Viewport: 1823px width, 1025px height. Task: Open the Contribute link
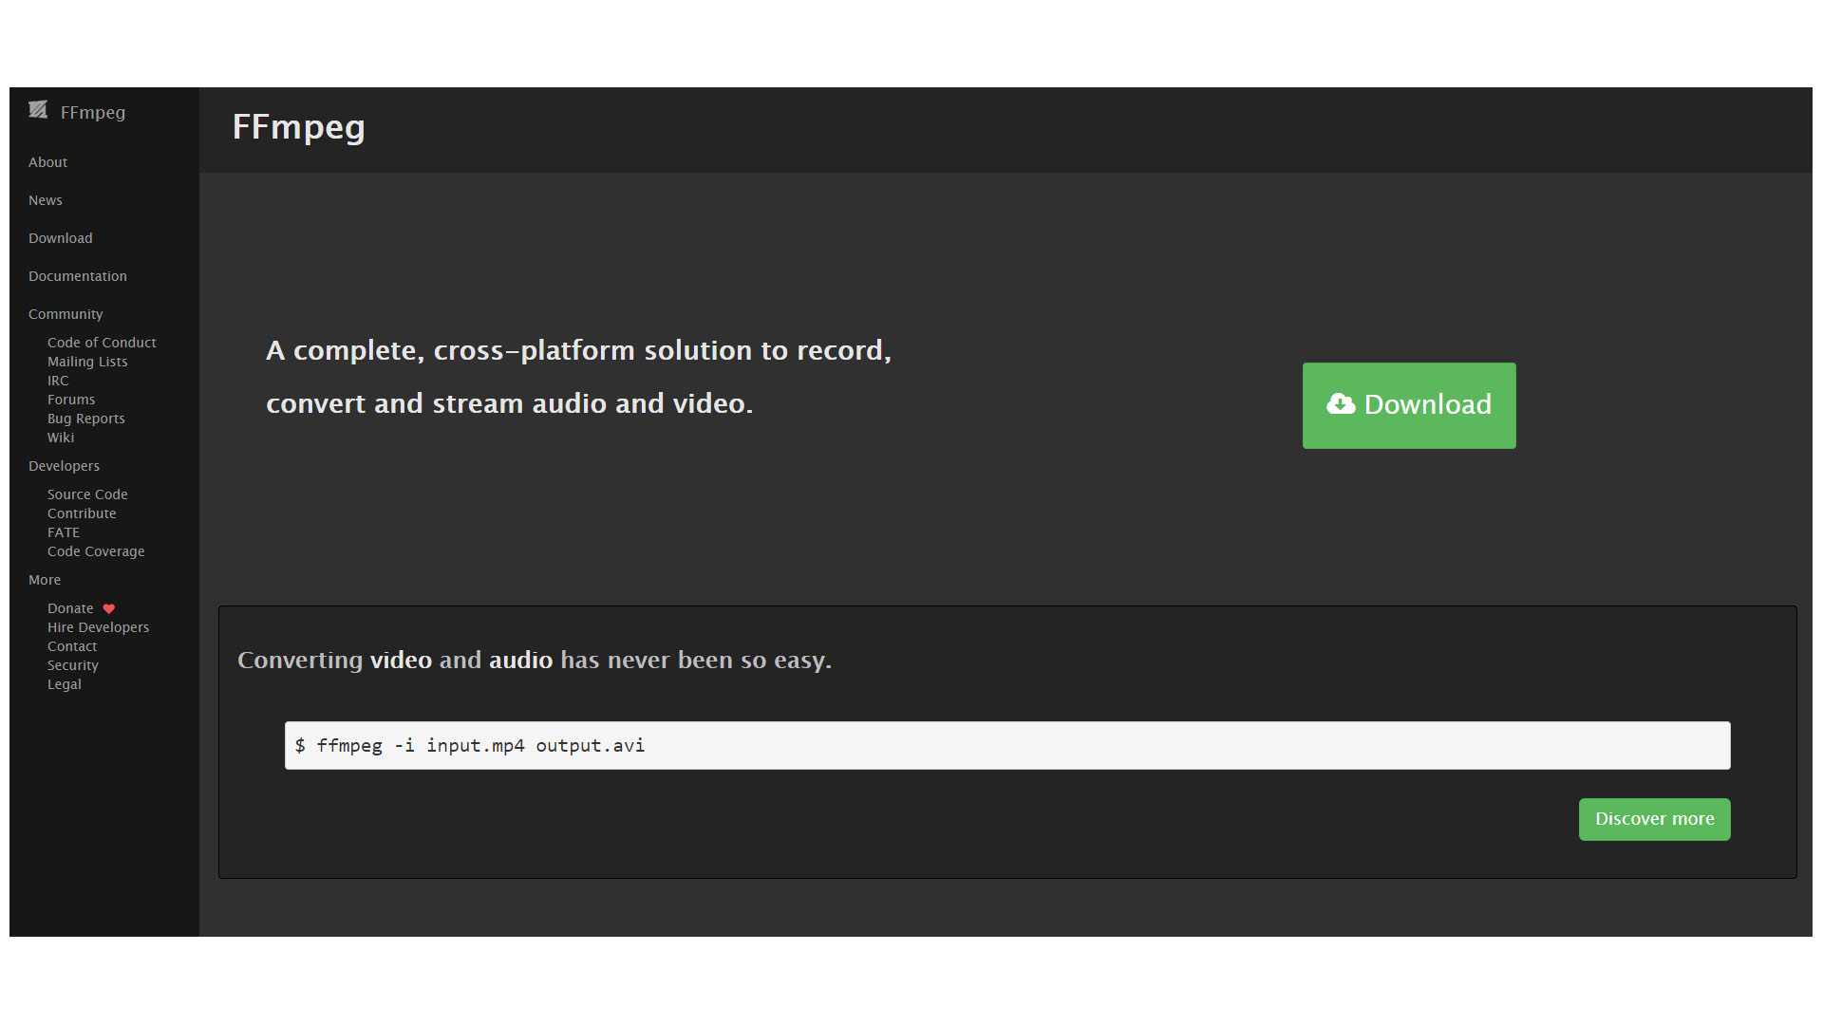click(x=82, y=513)
